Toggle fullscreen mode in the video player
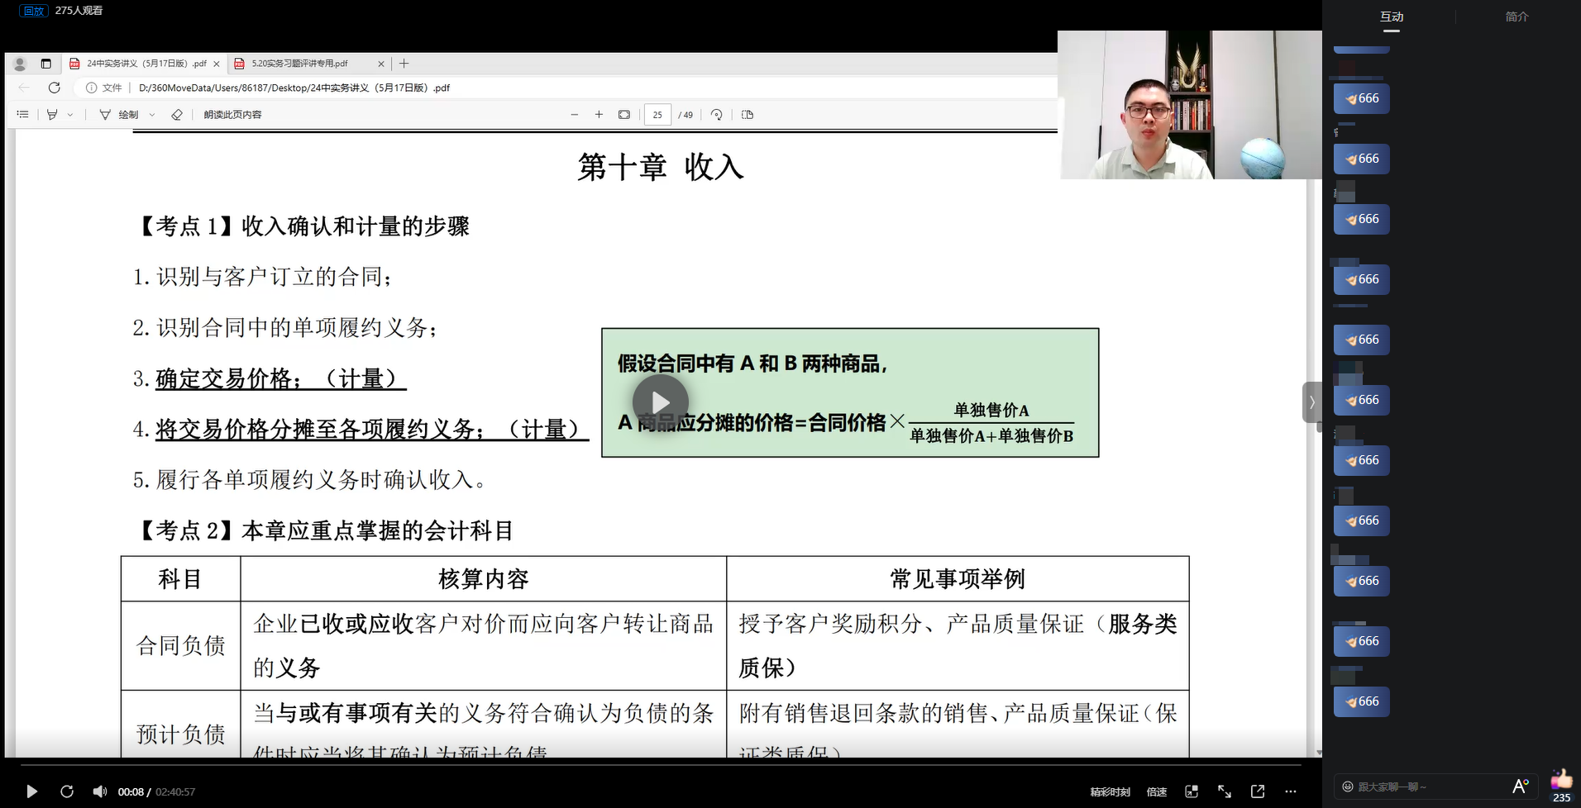 pos(1225,791)
